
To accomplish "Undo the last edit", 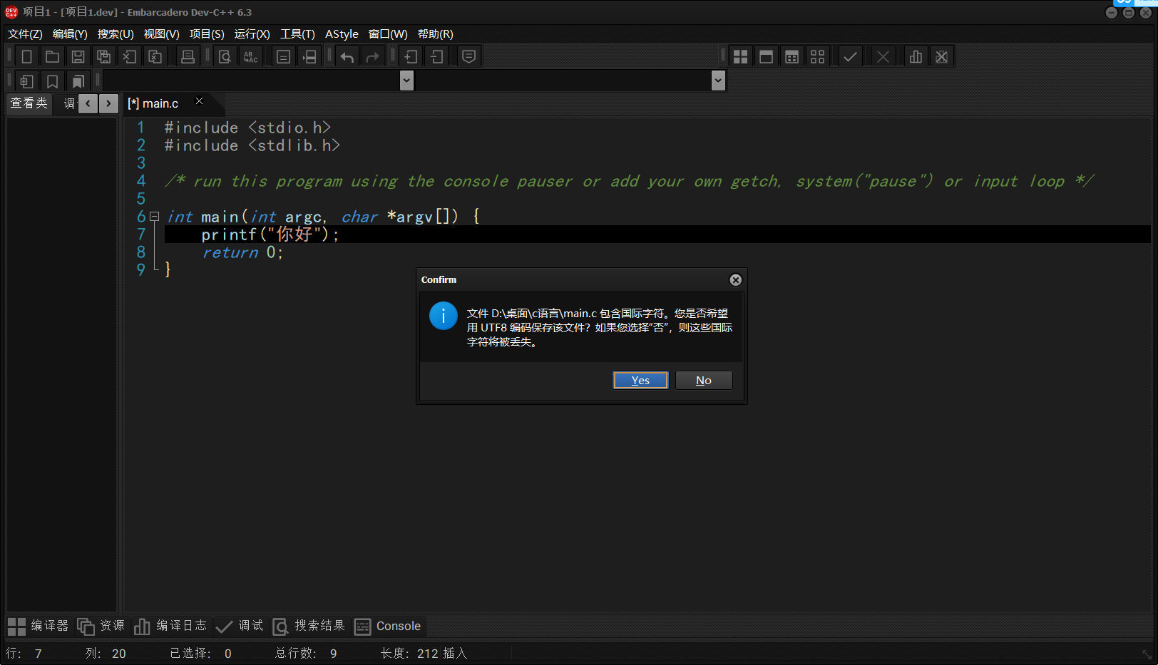I will [347, 56].
